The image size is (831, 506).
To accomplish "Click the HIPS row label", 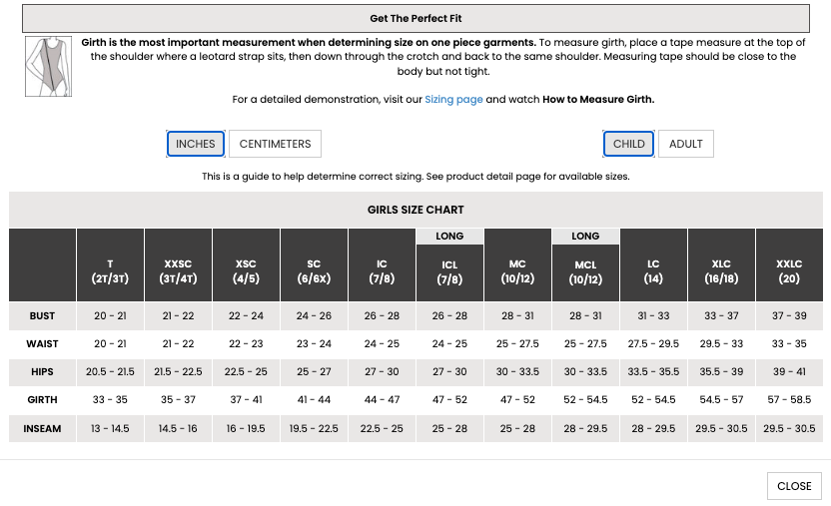I will tap(42, 372).
